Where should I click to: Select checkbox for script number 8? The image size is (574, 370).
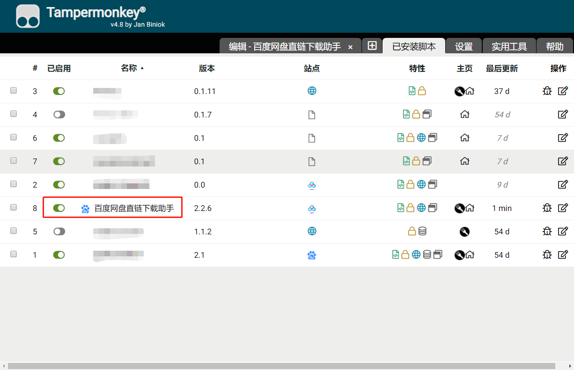click(14, 208)
